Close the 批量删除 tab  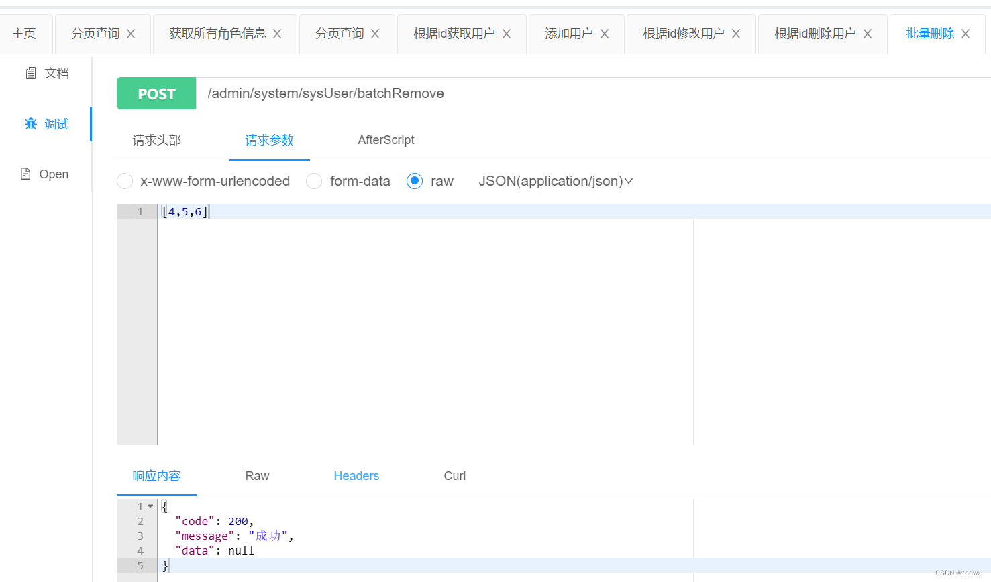pyautogui.click(x=966, y=34)
